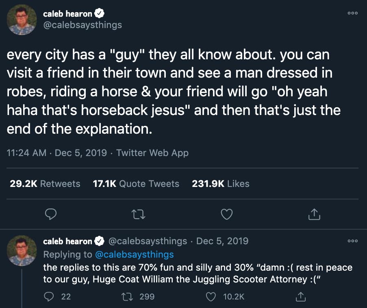This screenshot has width=367, height=308.
Task: Open the reply tweet's profile avatar
Action: (x=22, y=250)
